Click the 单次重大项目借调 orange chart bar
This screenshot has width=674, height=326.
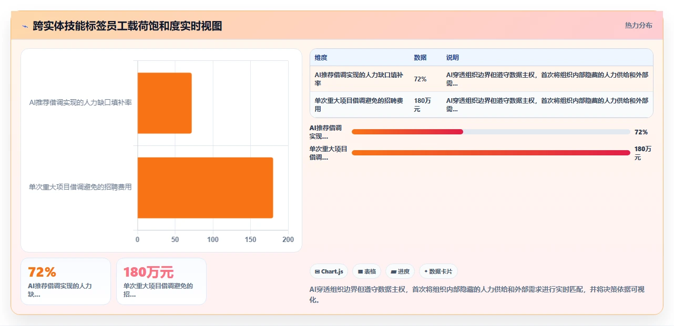pyautogui.click(x=206, y=187)
